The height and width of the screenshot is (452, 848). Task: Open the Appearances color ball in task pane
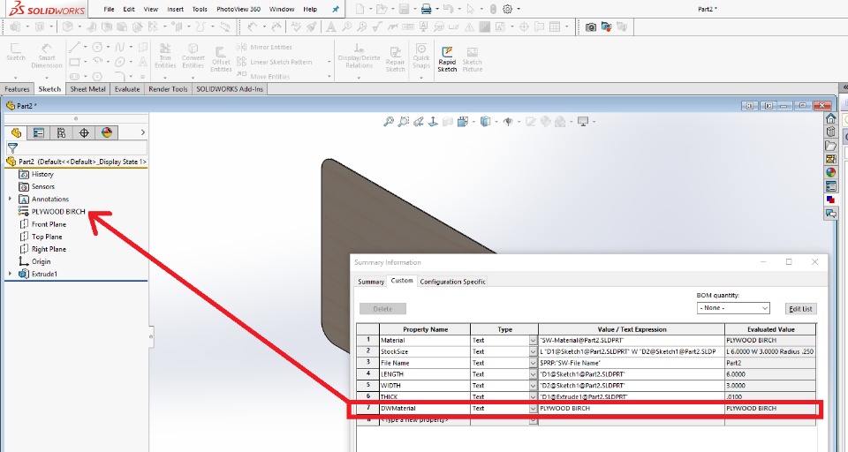[x=830, y=172]
